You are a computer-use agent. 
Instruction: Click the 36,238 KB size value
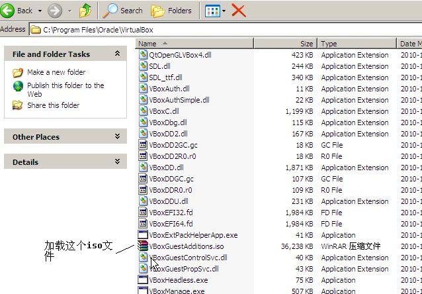297,246
